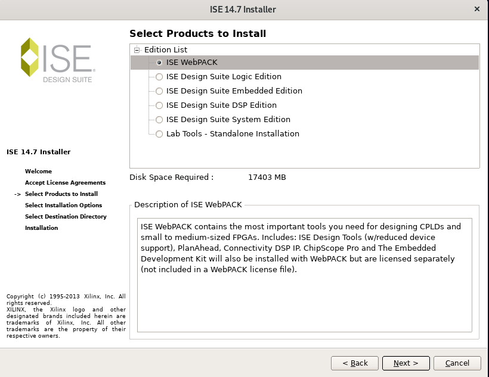Click Select Installation Options step
This screenshot has height=377, width=489.
click(x=64, y=205)
